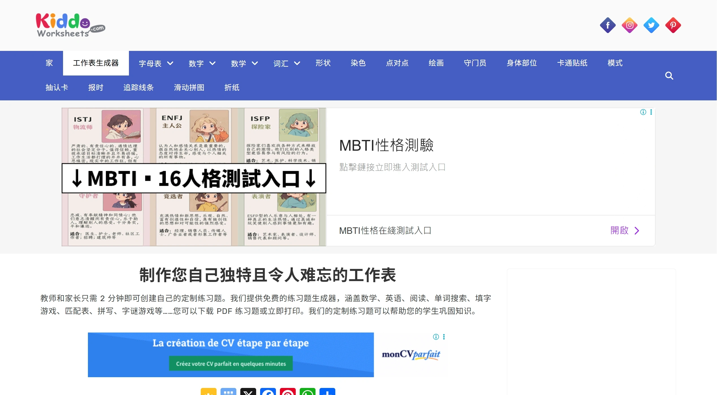The height and width of the screenshot is (395, 717).
Task: Click the ENFJ 主人公 card in ad
Action: click(194, 135)
